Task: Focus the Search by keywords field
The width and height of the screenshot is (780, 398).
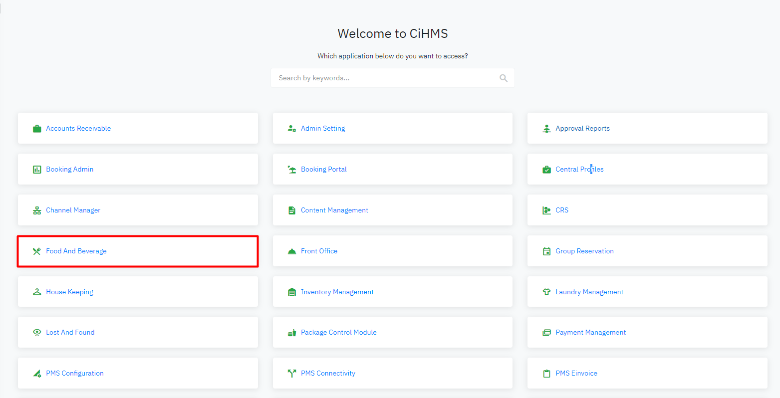Action: [x=384, y=78]
